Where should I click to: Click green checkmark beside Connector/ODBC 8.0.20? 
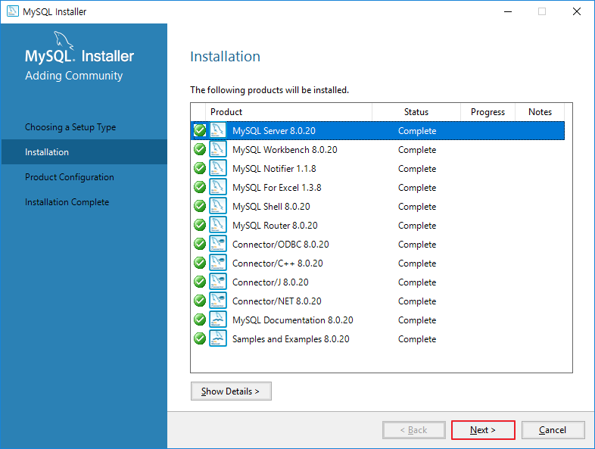(x=200, y=244)
